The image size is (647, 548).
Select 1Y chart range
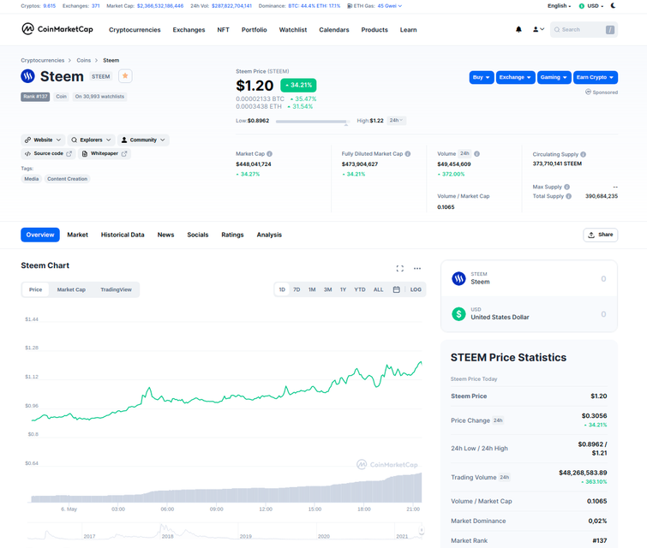point(343,289)
